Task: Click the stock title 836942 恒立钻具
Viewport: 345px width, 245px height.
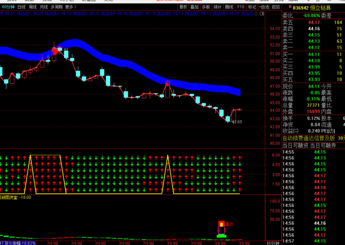Action: pyautogui.click(x=312, y=8)
